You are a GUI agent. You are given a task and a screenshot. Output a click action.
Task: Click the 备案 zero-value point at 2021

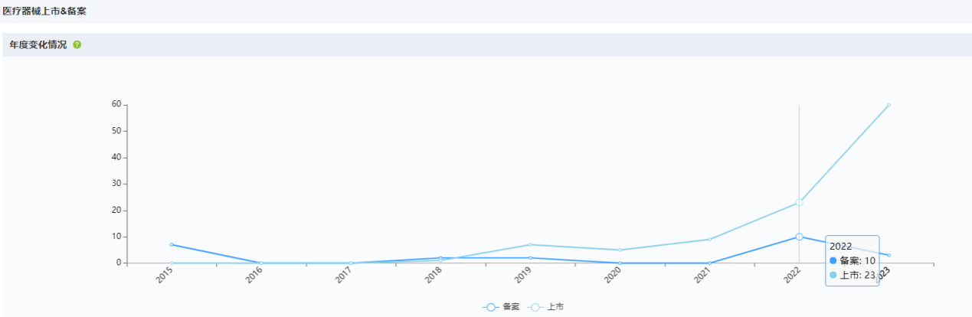(x=709, y=263)
